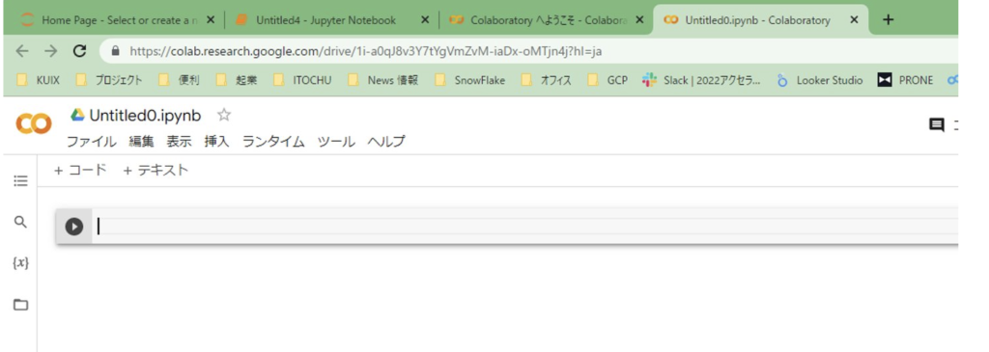Open the KUIX bookmark folder
989x352 pixels.
(x=38, y=80)
